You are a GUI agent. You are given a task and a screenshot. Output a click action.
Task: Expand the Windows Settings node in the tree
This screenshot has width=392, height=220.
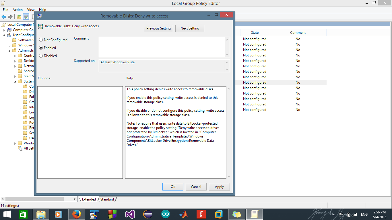(x=9, y=45)
